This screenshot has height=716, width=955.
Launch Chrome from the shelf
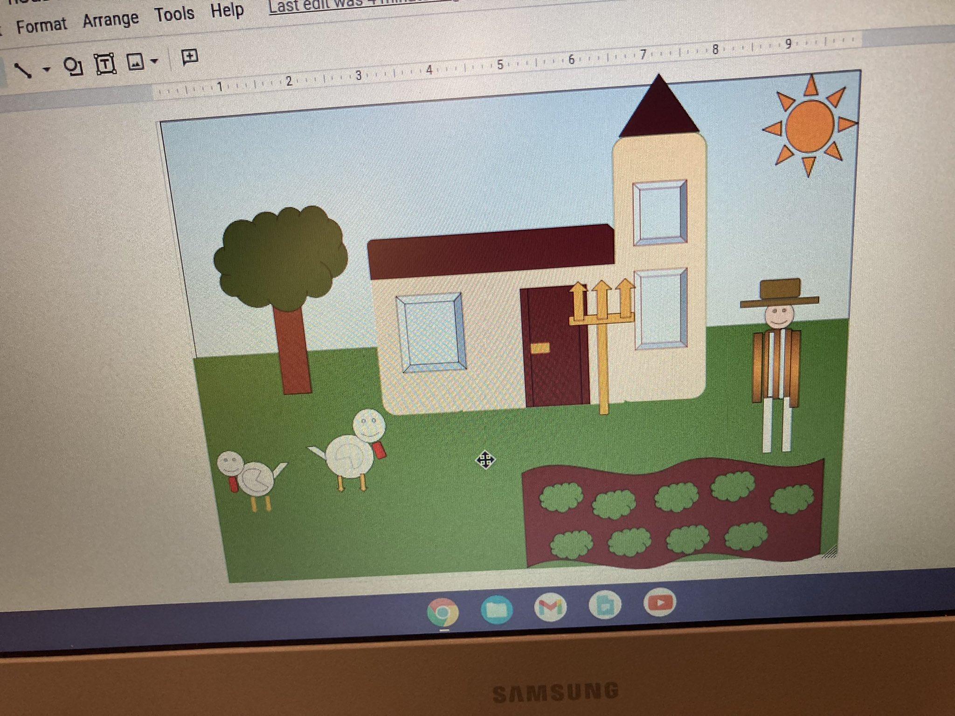[x=443, y=612]
